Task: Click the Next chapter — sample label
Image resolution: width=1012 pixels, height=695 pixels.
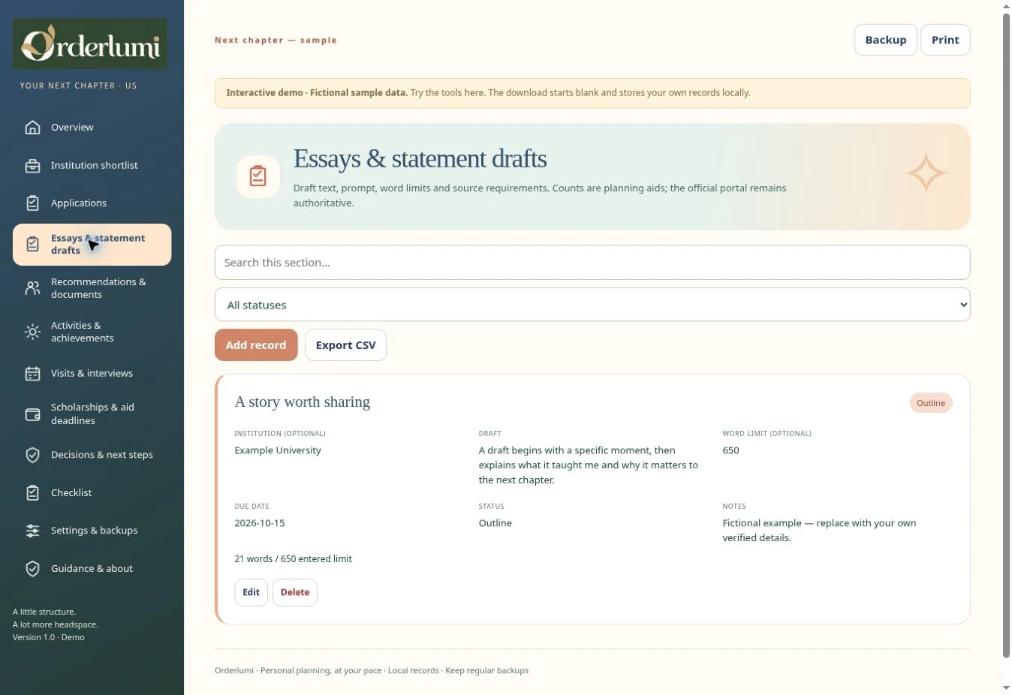Action: coord(276,41)
